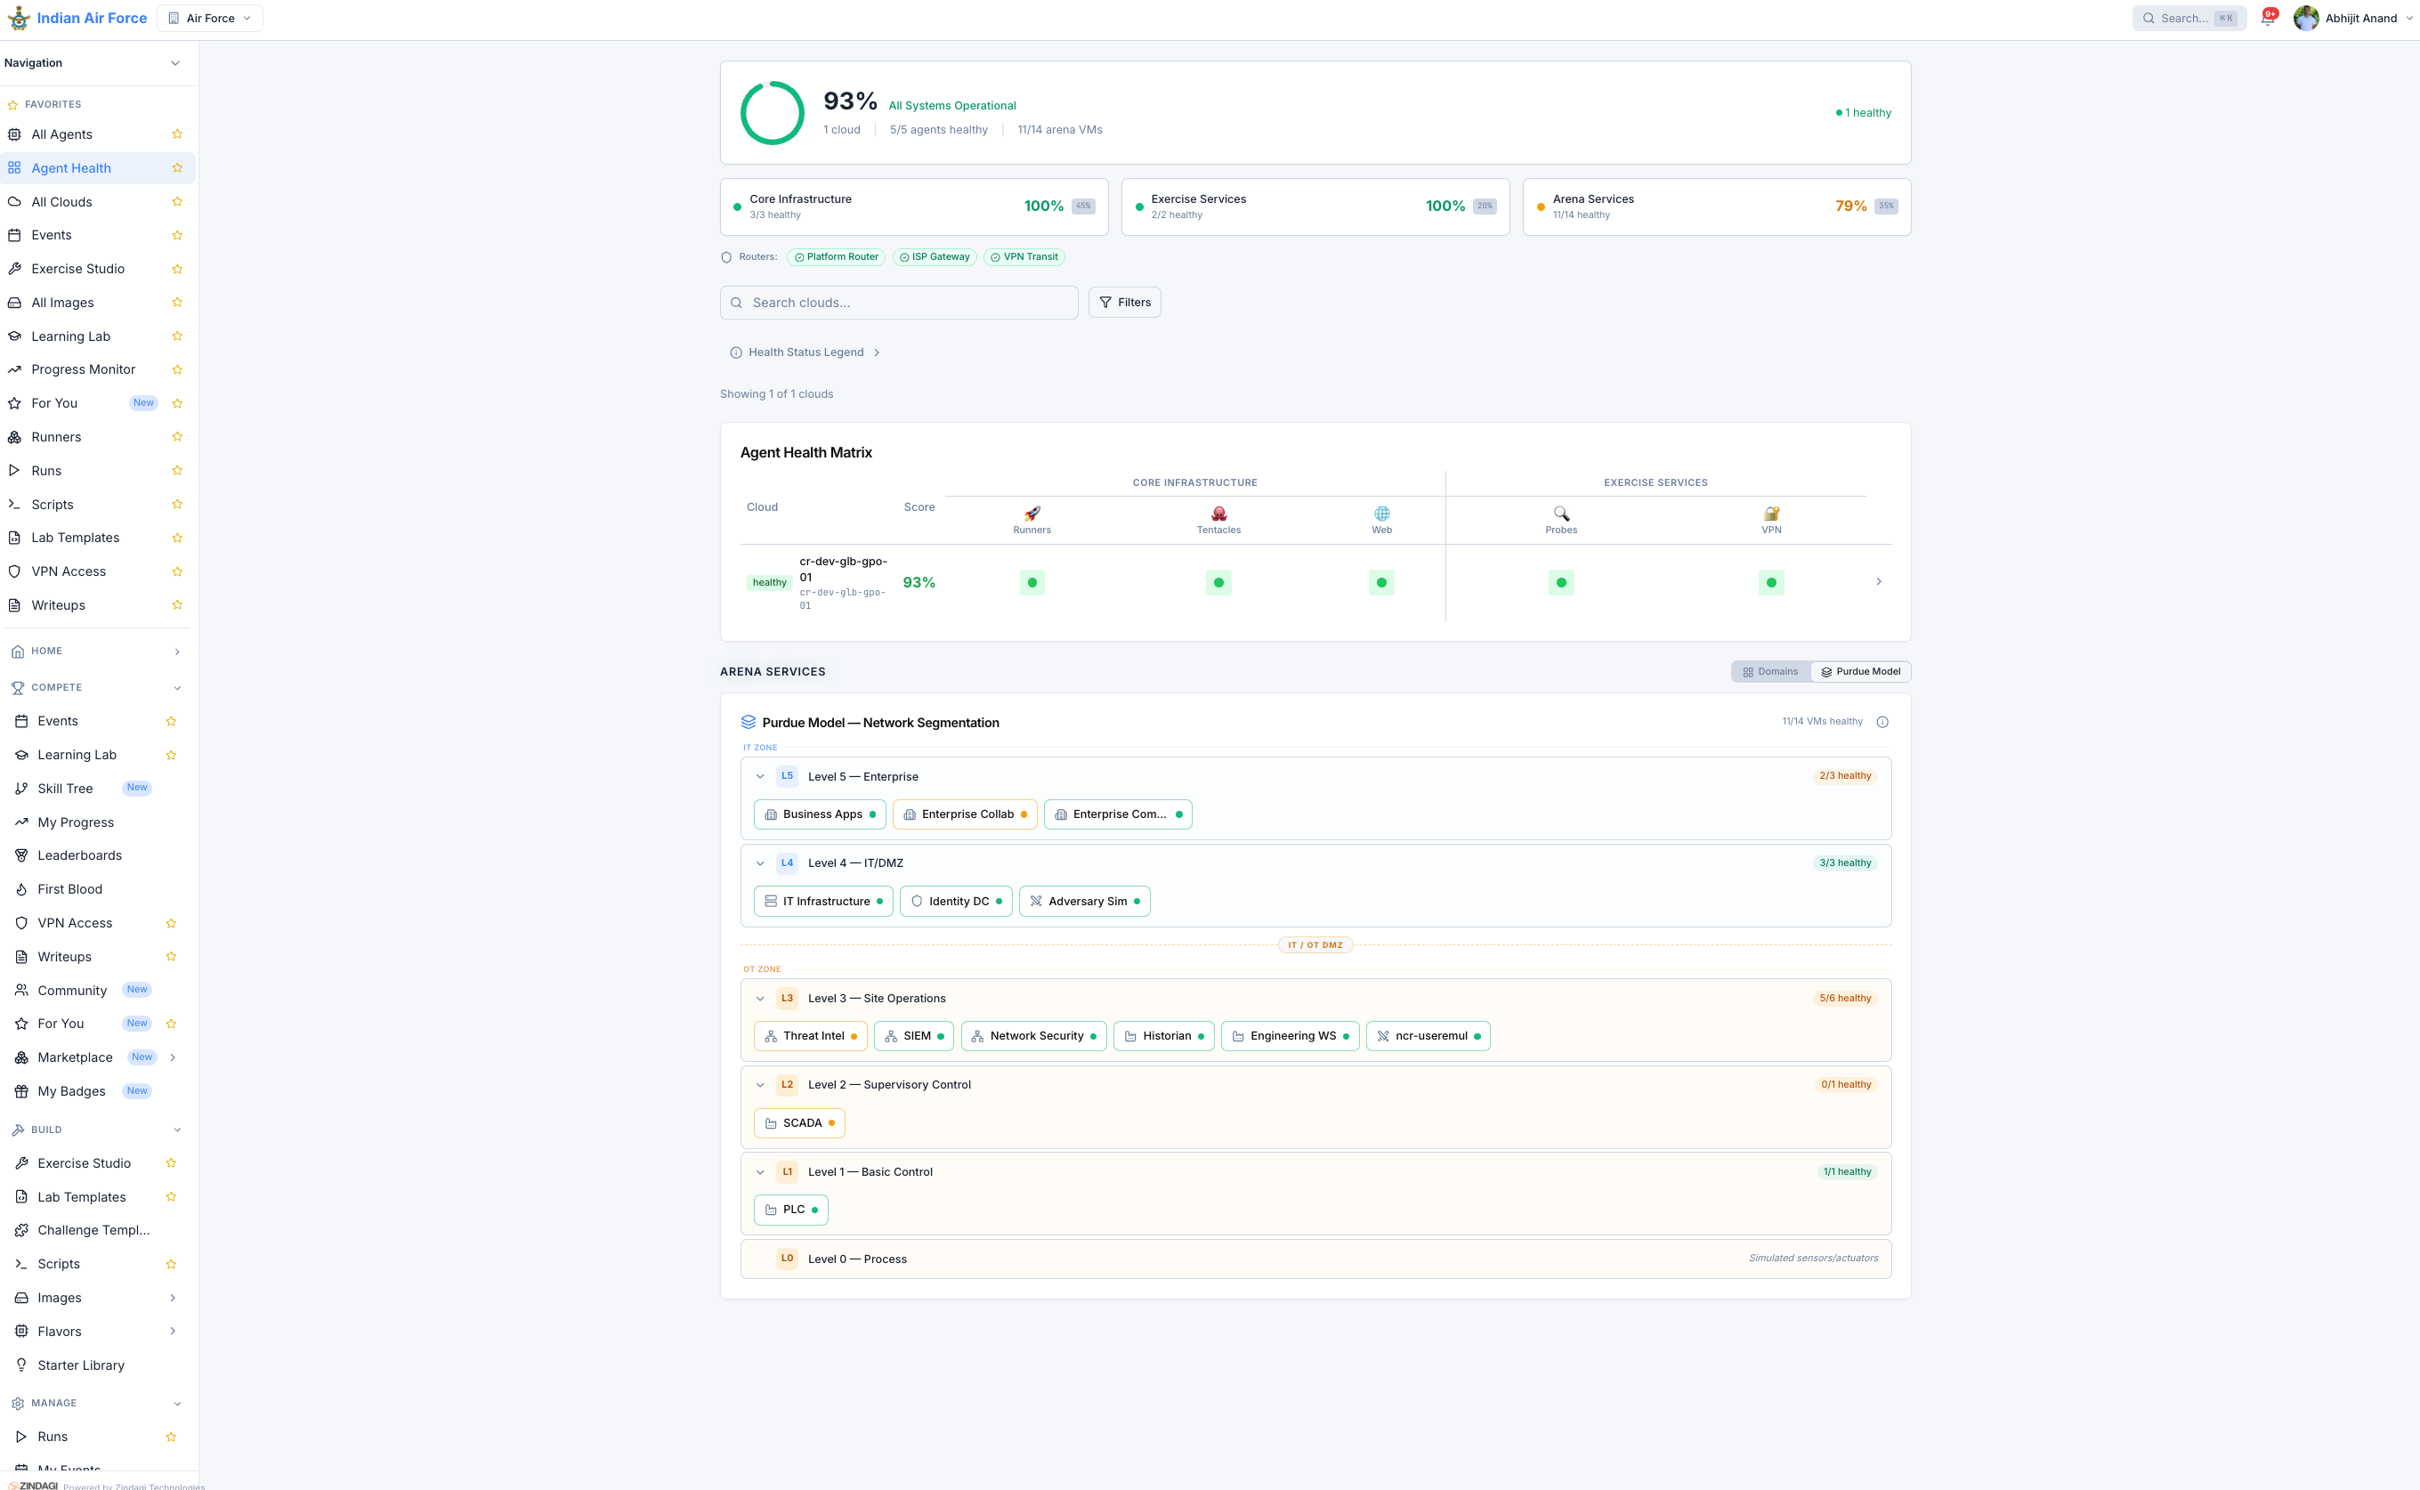This screenshot has height=1490, width=2420.
Task: Select the Exercise Studio icon in sidebar
Action: point(13,268)
